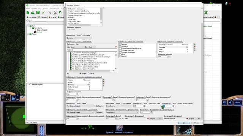Tick the Минералы checkbox
243x136 pixels.
(120, 46)
